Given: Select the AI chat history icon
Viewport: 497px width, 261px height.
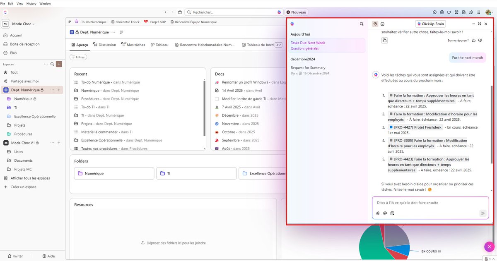Looking at the screenshot, I should point(375,24).
